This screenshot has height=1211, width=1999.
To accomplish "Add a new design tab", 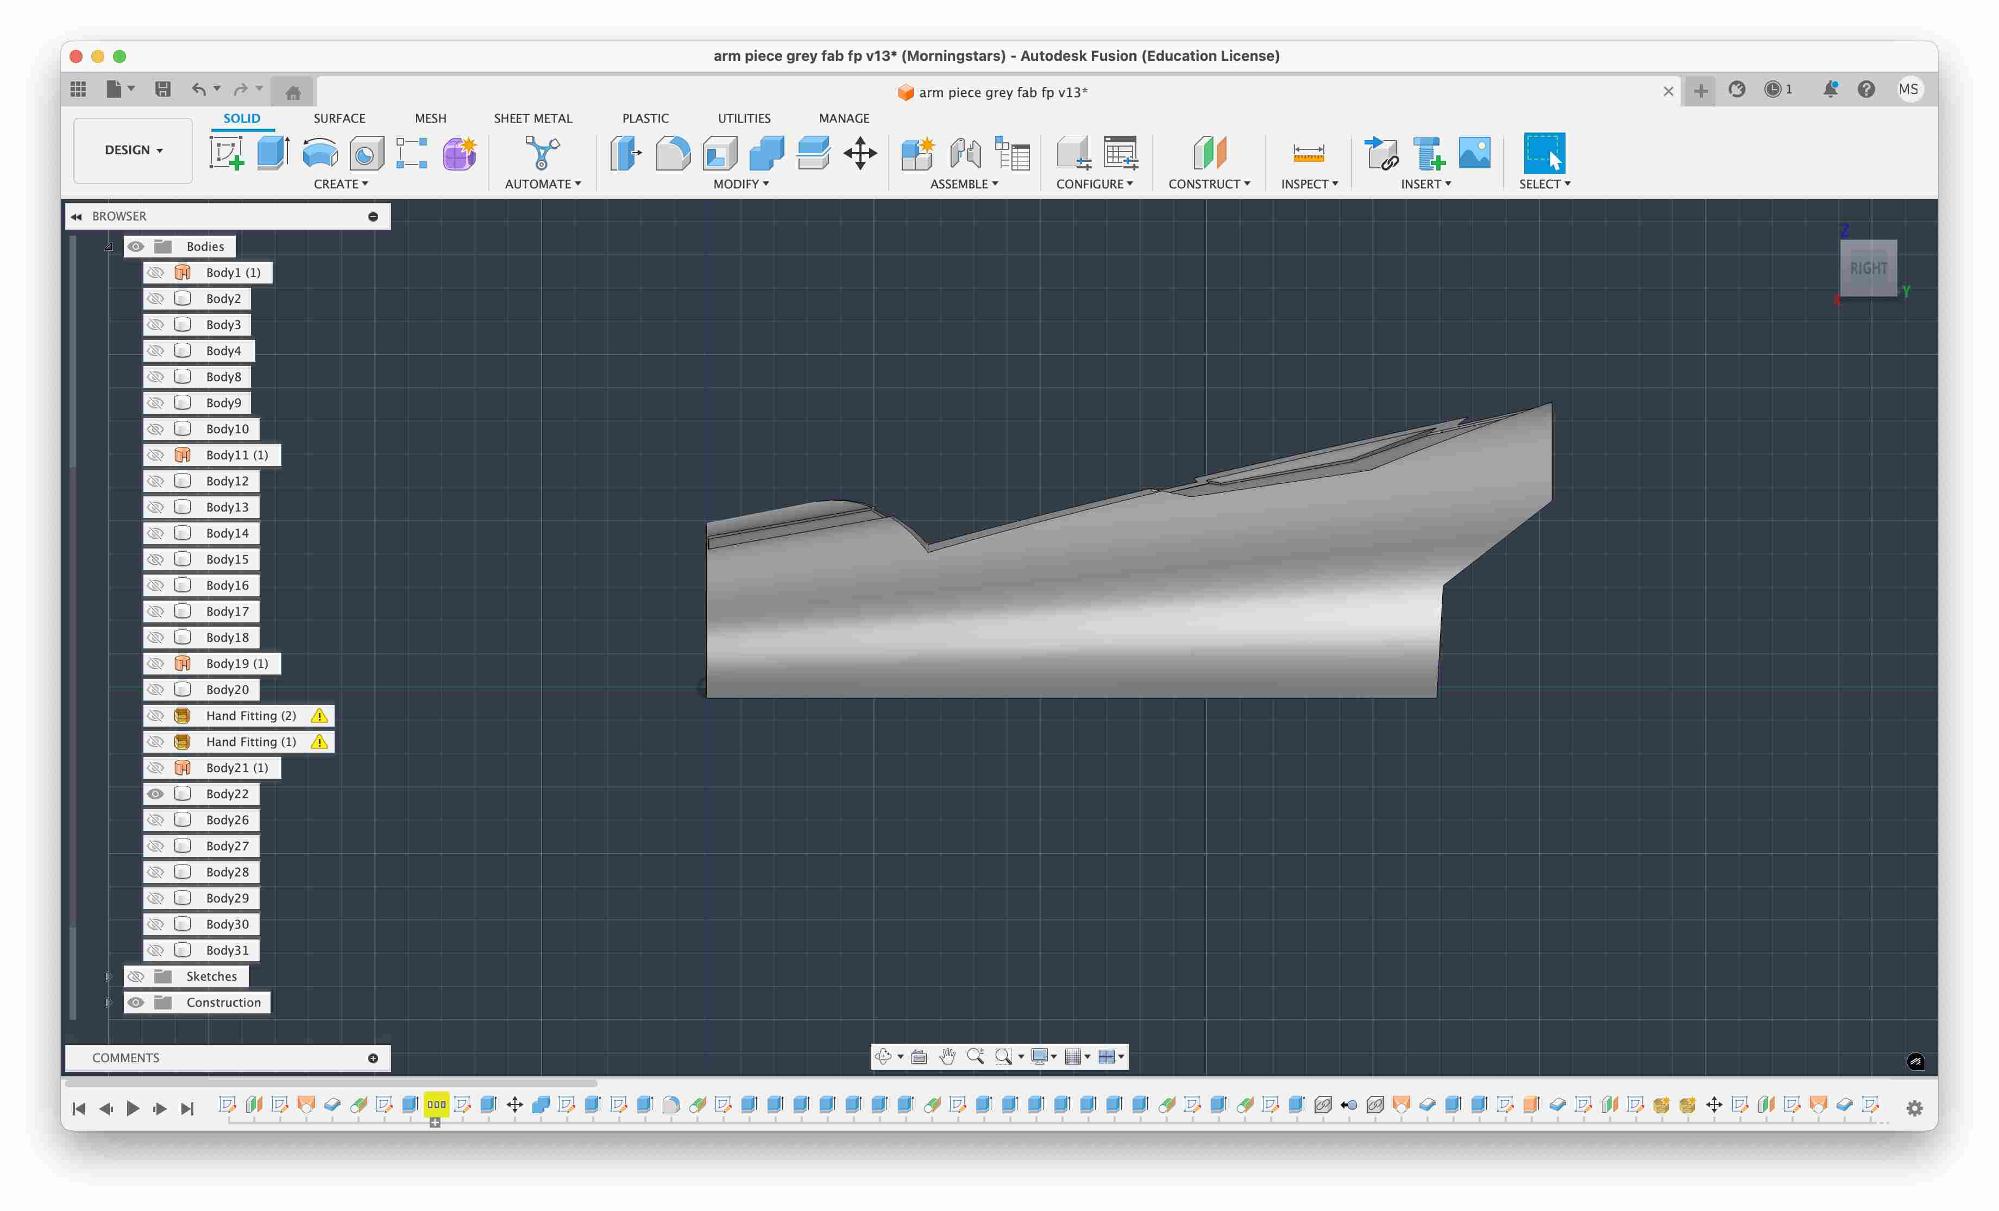I will 1700,91.
